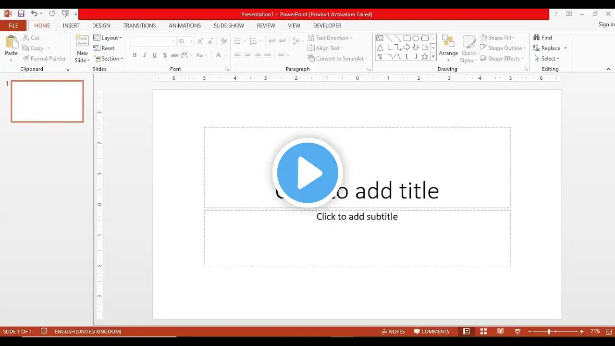Select the Down Arrow shape
This screenshot has height=346, width=615.
pos(416,48)
